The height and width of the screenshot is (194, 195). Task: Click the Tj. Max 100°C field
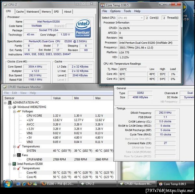[133, 69]
